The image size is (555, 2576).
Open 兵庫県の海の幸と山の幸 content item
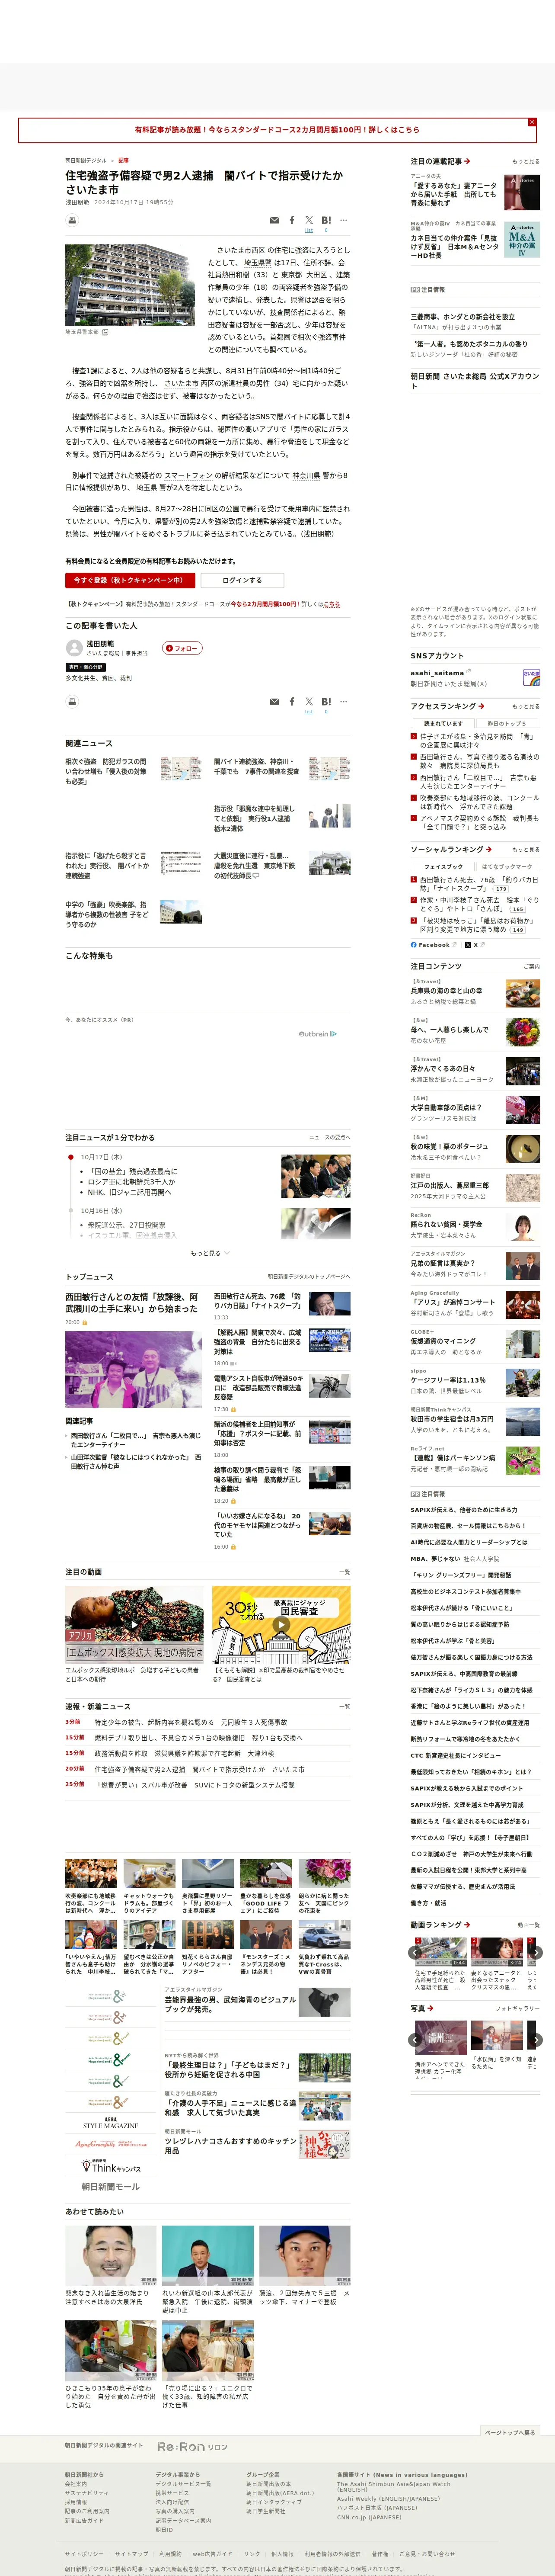click(446, 991)
